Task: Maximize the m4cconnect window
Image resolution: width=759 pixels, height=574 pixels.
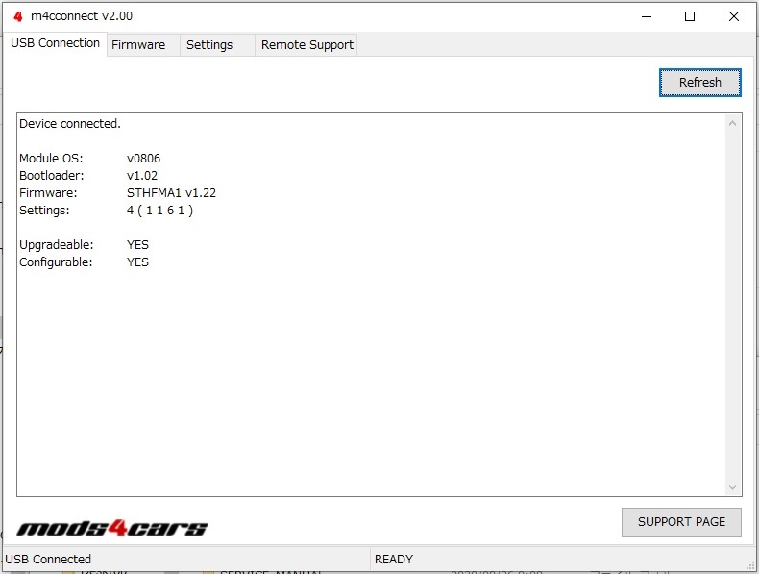Action: point(690,16)
